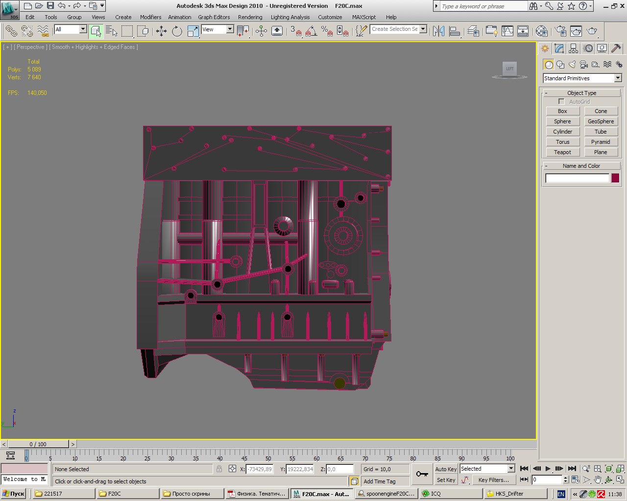This screenshot has width=627, height=501.
Task: Open the Select by Name dialog
Action: pyautogui.click(x=112, y=31)
